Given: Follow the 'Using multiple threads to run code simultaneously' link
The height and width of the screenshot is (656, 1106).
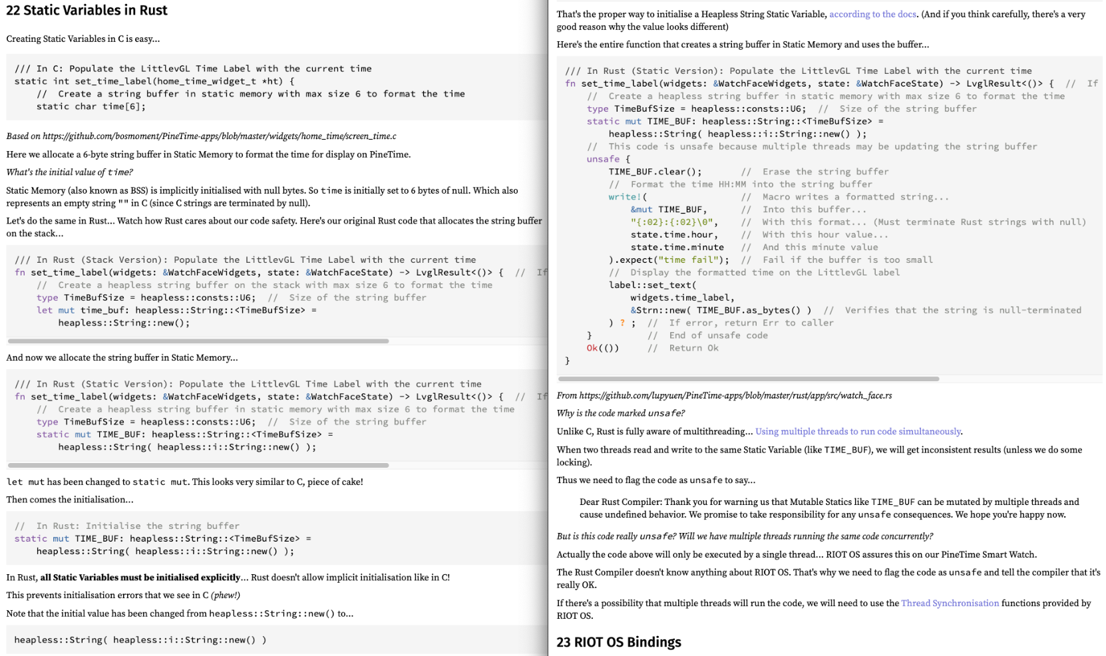Looking at the screenshot, I should pos(858,431).
